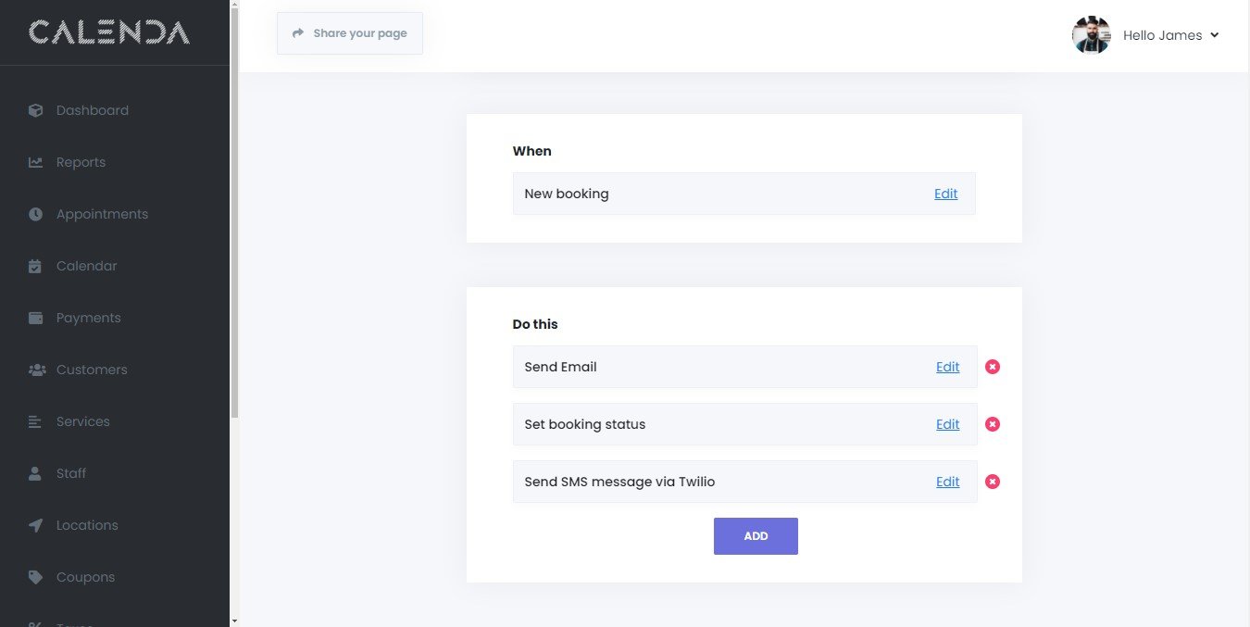Edit the New booking trigger
Viewport: 1250px width, 627px height.
tap(945, 194)
